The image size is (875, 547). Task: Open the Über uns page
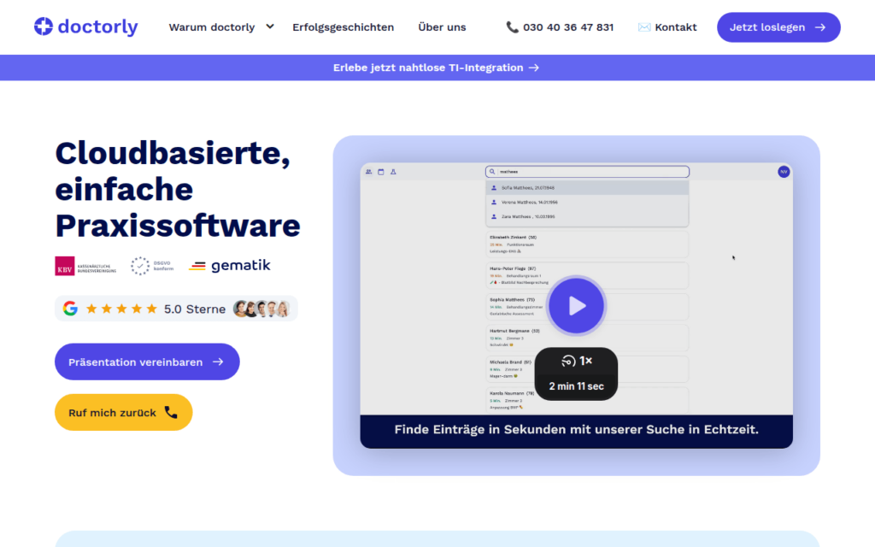(442, 26)
